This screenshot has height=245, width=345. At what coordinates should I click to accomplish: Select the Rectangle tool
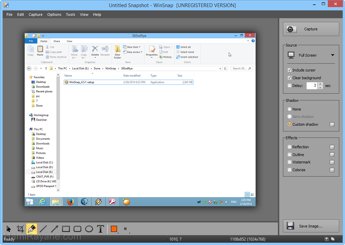[66, 229]
